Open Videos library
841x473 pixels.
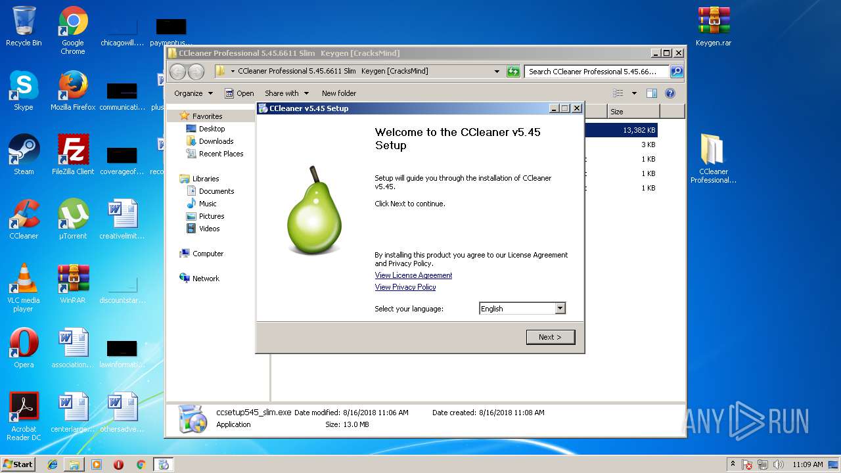tap(210, 229)
